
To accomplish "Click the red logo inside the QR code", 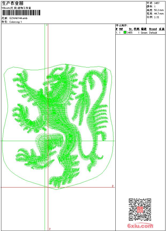I will (x=140, y=210).
